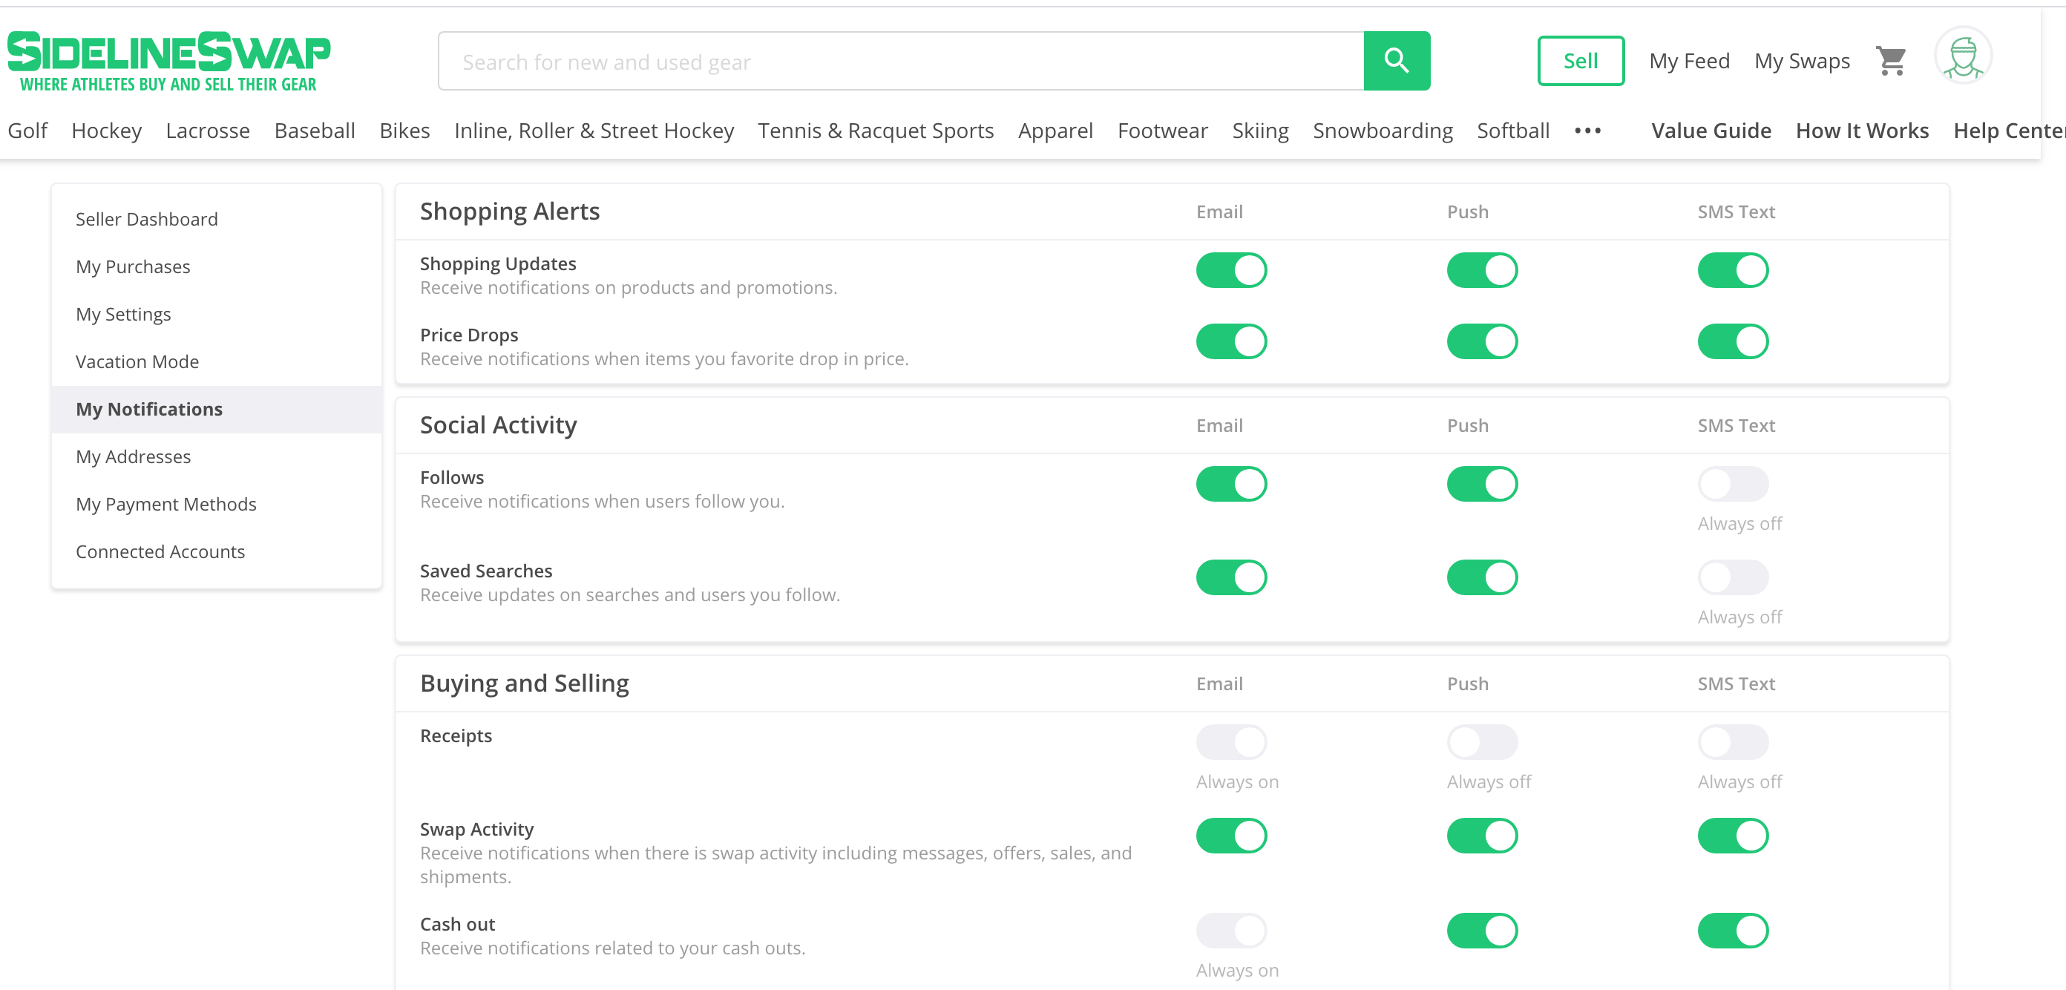Click the disabled Saved Searches SMS toggle
The height and width of the screenshot is (990, 2066).
(x=1732, y=577)
